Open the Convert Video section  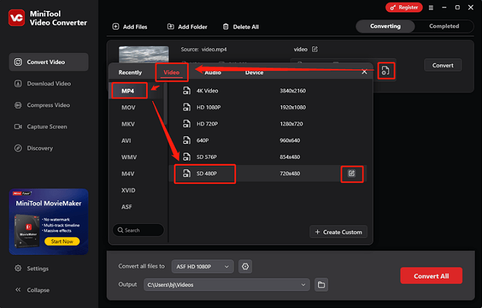point(49,62)
